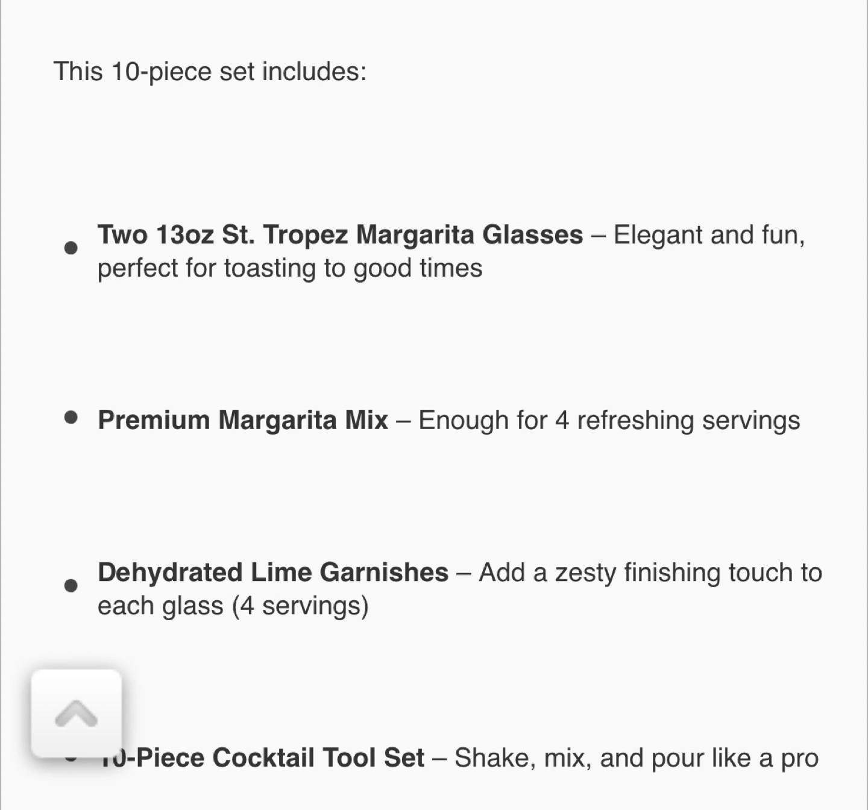This screenshot has height=810, width=868.
Task: Click the bold 'Dehydrated Lime Garnishes' text
Action: click(x=273, y=573)
